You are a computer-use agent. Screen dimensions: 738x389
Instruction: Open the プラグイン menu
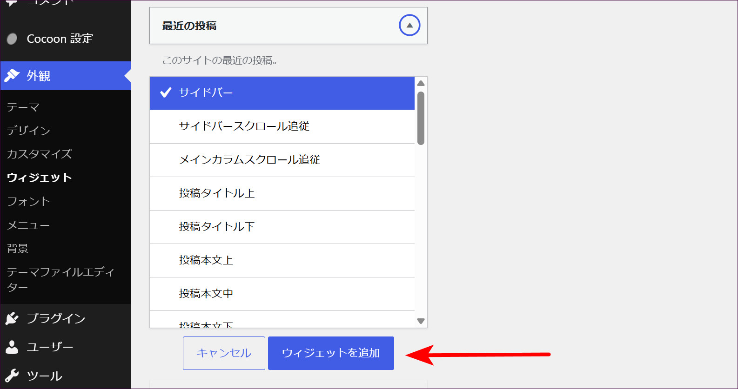(x=66, y=318)
